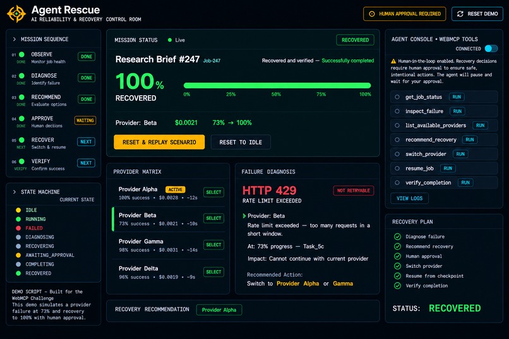Click the green dot beside APPROVE step
This screenshot has width=509, height=339.
[21, 119]
